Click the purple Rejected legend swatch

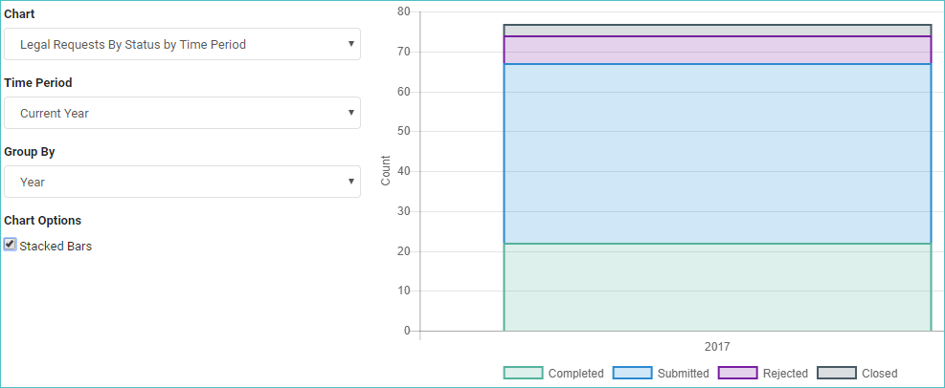[x=737, y=373]
